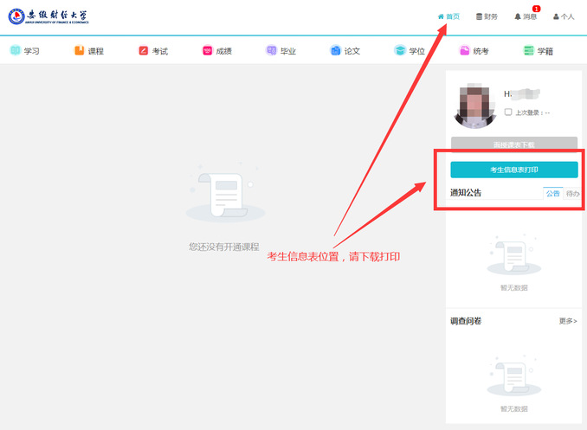Viewport: 587px width, 430px height.
Task: Expand 更多> in the 调查问卷 section
Action: coord(567,321)
